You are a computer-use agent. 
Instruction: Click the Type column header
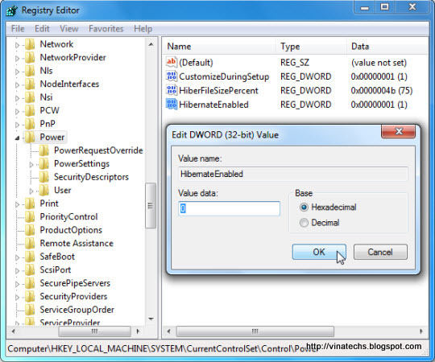coord(311,46)
